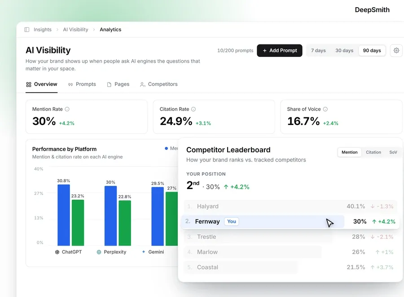Select the Marlow leaderboard row
This screenshot has height=297, width=404.
point(290,252)
